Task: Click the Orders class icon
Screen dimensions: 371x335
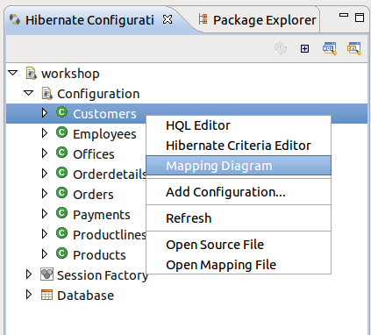Action: (61, 193)
